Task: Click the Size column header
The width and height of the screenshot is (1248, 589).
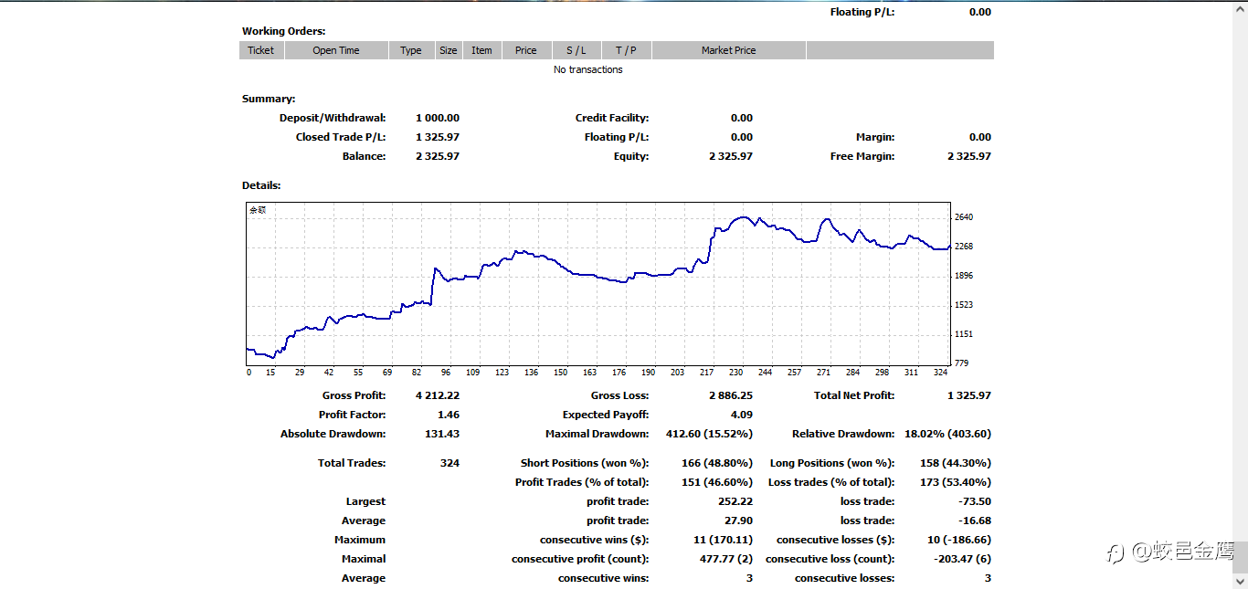Action: point(449,50)
